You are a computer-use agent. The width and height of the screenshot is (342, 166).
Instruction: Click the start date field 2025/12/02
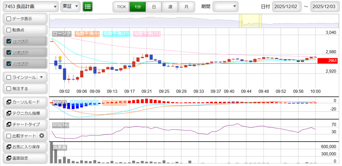(x=287, y=7)
